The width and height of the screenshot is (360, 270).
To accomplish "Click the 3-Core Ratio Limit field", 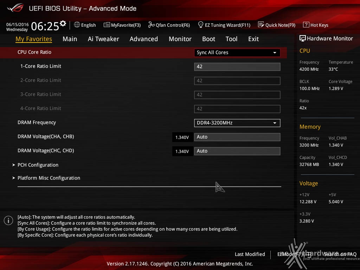I will [237, 95].
